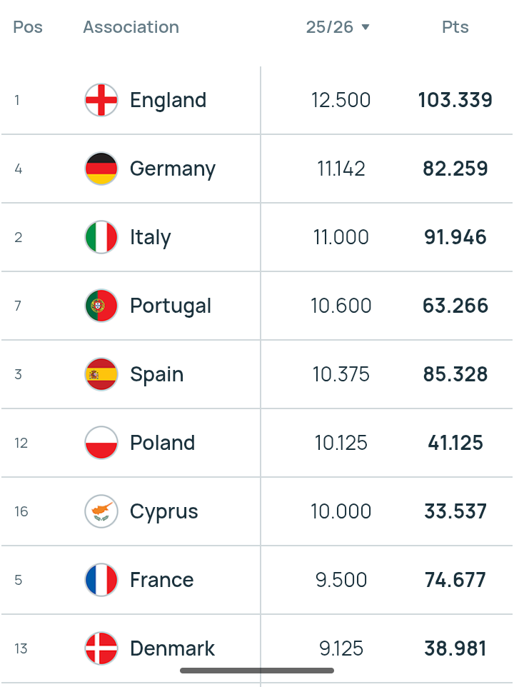
Task: Click the England flag icon
Action: point(101,100)
